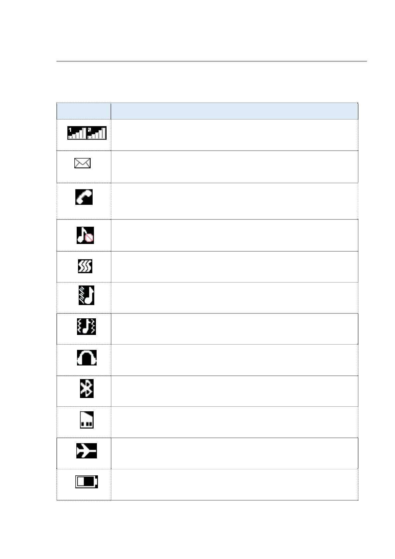Select the vibrate then ring note icon
Screen dimensions: 395x559
point(86,295)
